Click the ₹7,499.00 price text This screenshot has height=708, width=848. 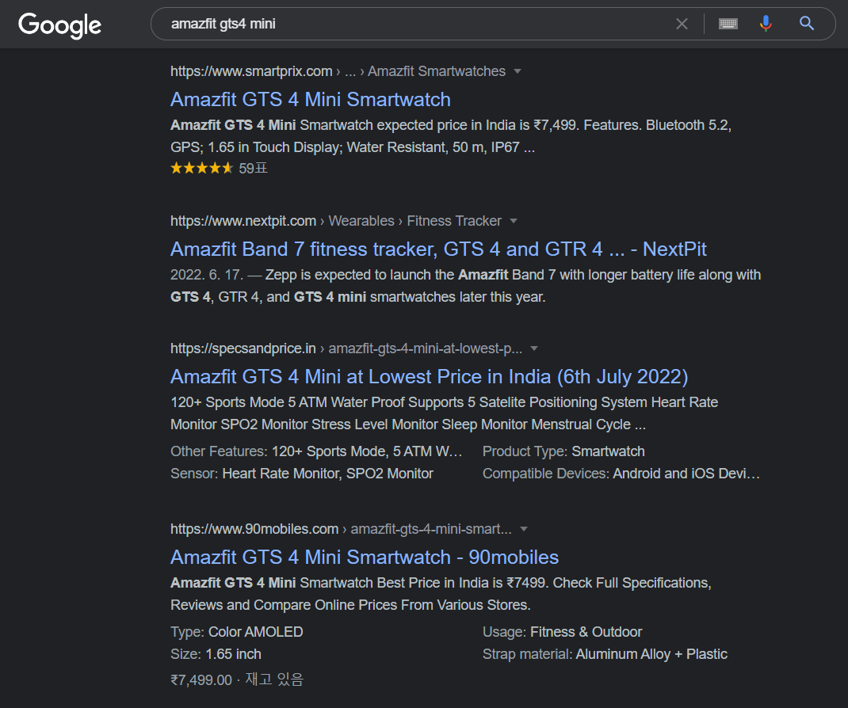201,680
